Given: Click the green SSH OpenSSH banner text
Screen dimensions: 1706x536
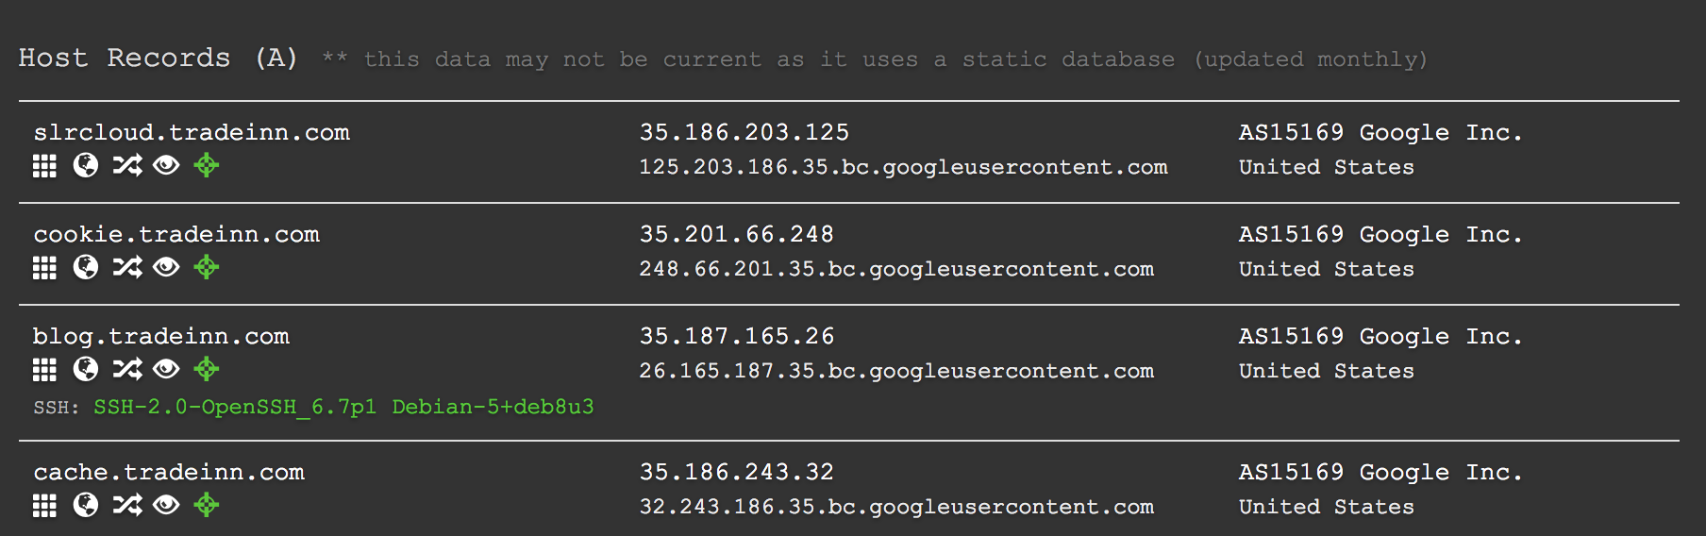Looking at the screenshot, I should click(x=343, y=407).
